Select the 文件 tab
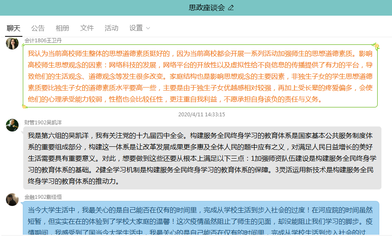This screenshot has width=392, height=236. tap(87, 28)
